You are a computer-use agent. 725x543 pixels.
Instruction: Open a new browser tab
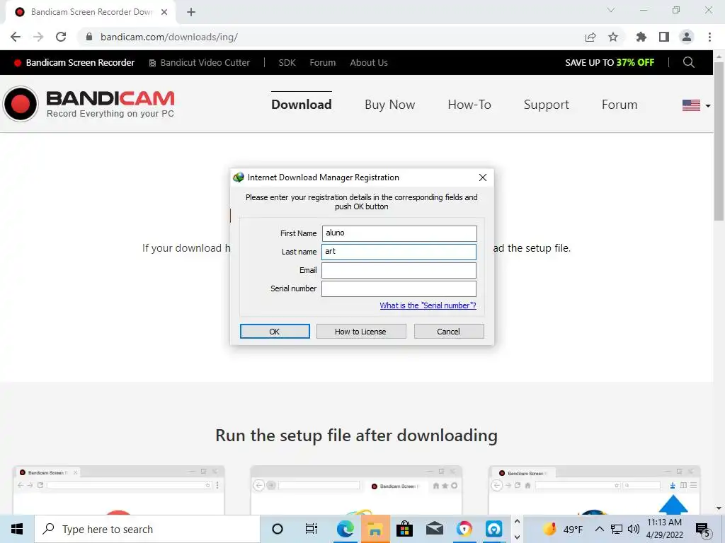191,12
